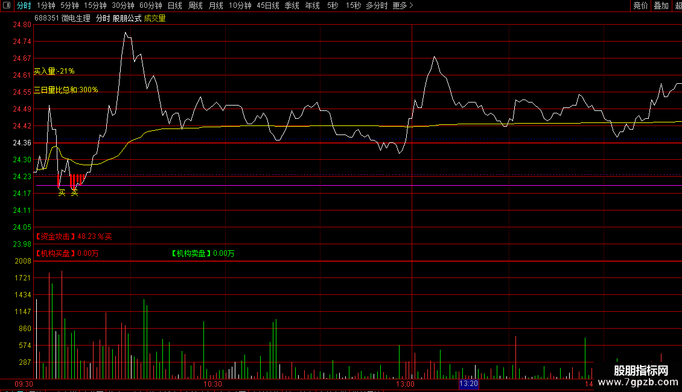
Task: Select the 季线 quarterly chart tab
Action: point(292,5)
